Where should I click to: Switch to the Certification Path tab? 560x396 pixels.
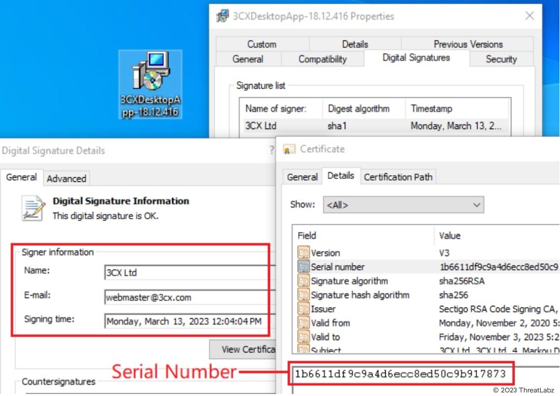(398, 177)
